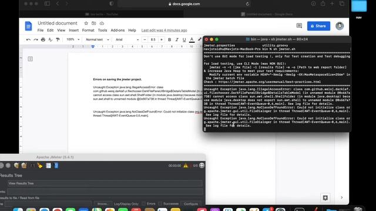Open the Normal text style dropdown
Viewport: 376px width, 211px height.
point(98,39)
